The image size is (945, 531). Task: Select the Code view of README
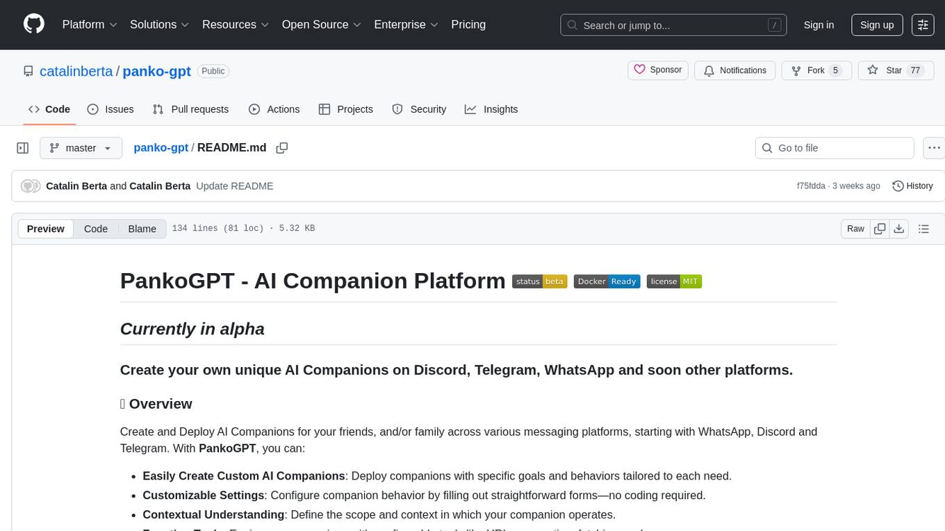[x=96, y=229]
